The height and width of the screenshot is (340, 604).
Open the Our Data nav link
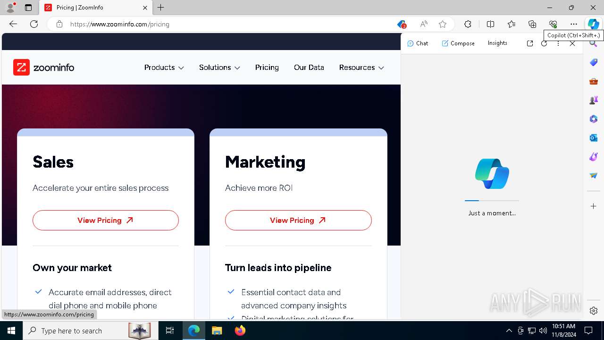tap(309, 68)
